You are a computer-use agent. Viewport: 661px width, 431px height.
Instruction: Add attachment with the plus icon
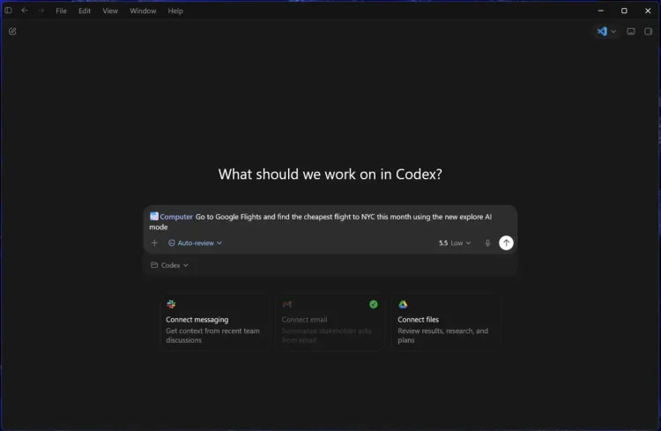[x=154, y=243]
